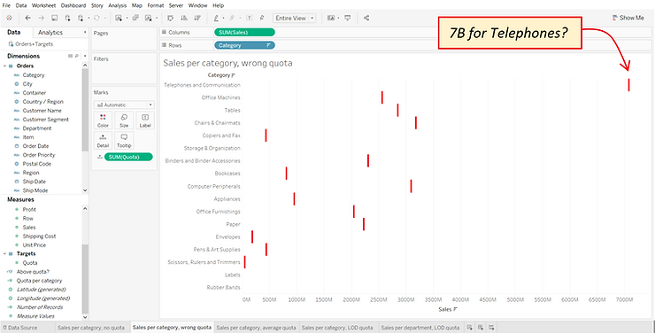Switch to 'Sales per department, LOD quota' sheet
Viewport: 655px width, 333px height.
[420, 328]
